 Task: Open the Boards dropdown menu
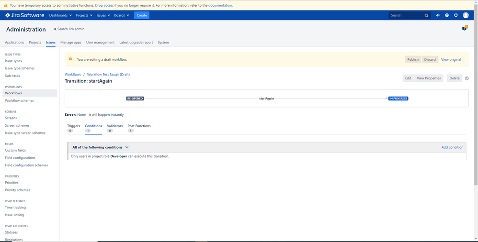[122, 15]
